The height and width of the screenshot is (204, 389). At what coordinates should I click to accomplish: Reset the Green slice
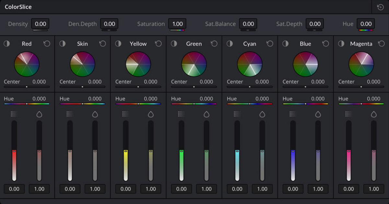(x=214, y=44)
